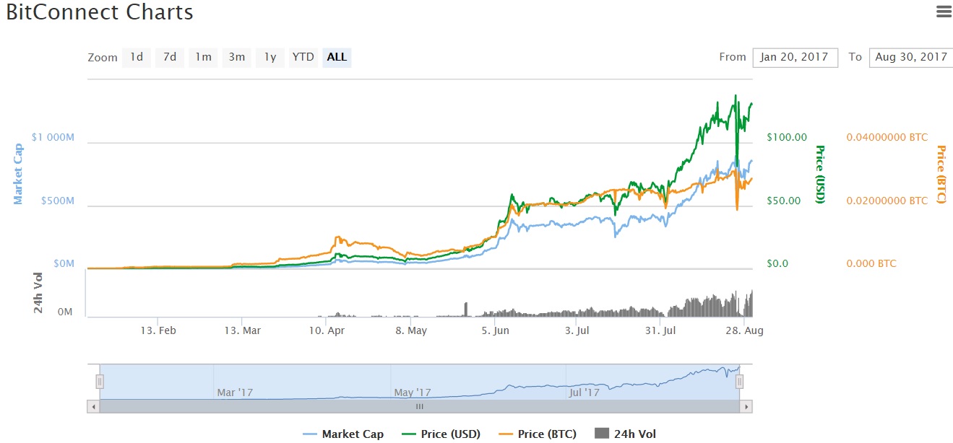Click the 13. Feb axis label

[158, 330]
